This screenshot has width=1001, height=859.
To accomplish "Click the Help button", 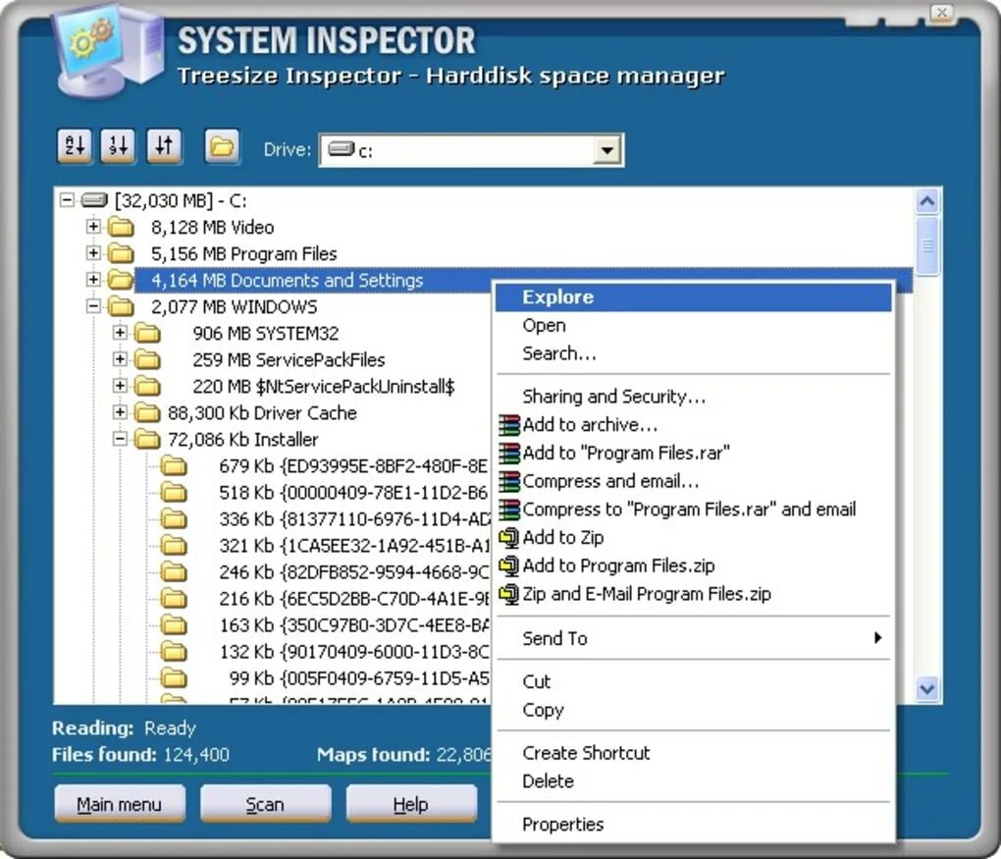I will (x=410, y=804).
